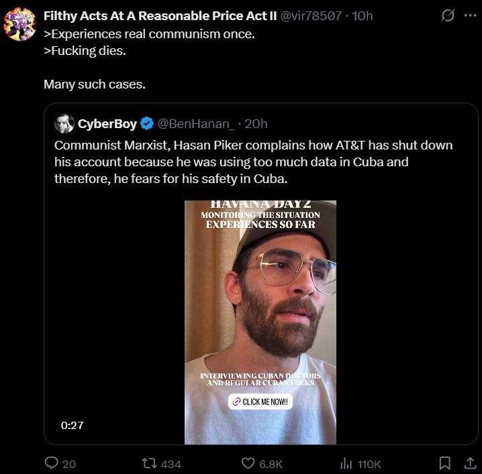View post analytics bar chart icon

pyautogui.click(x=347, y=463)
